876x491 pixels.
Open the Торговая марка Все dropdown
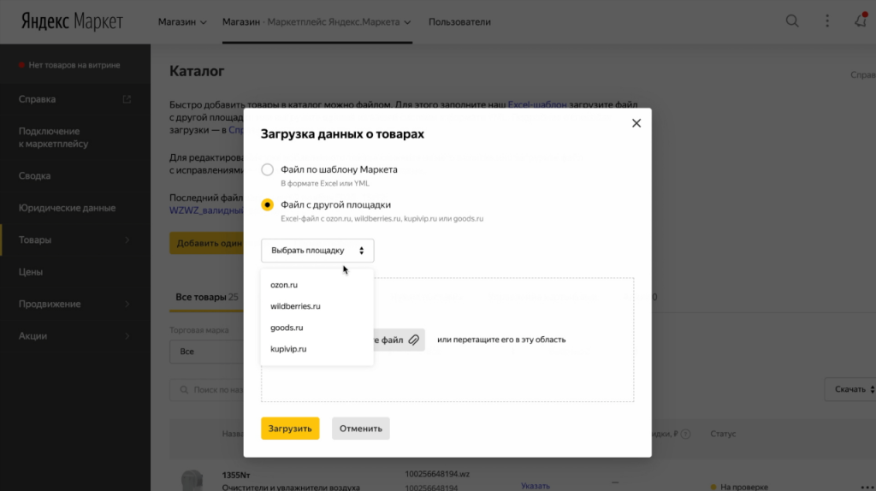click(207, 352)
